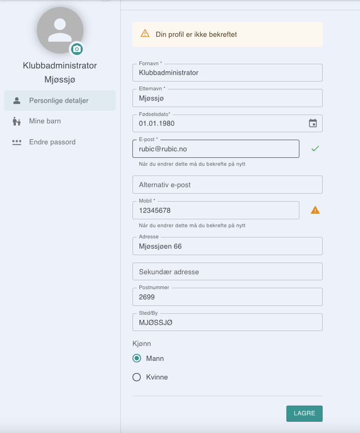This screenshot has width=360, height=433.
Task: Click into the Etternavn field
Action: coord(227,98)
